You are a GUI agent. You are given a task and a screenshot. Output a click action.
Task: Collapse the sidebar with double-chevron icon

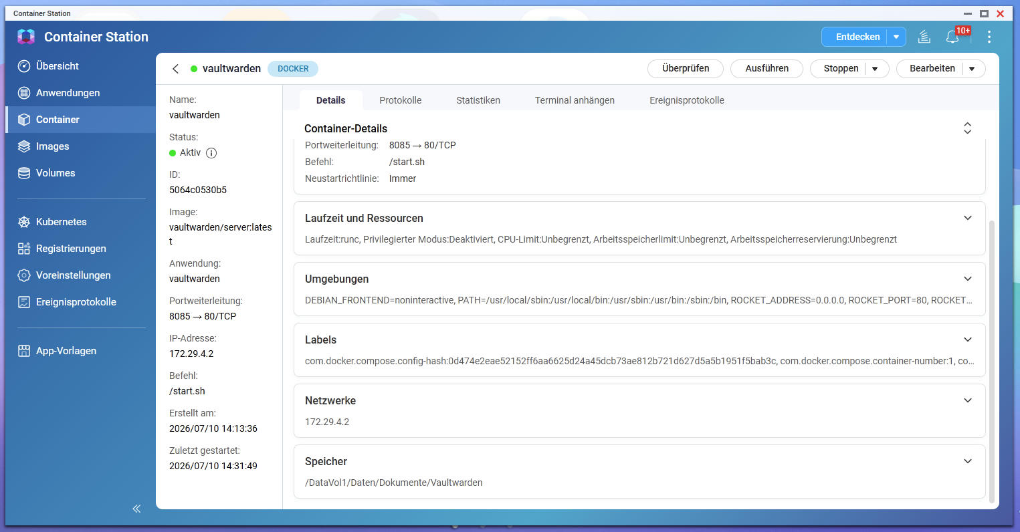click(136, 509)
